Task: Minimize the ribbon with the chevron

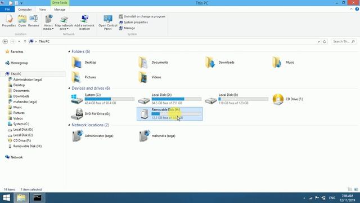Action: tap(351, 9)
